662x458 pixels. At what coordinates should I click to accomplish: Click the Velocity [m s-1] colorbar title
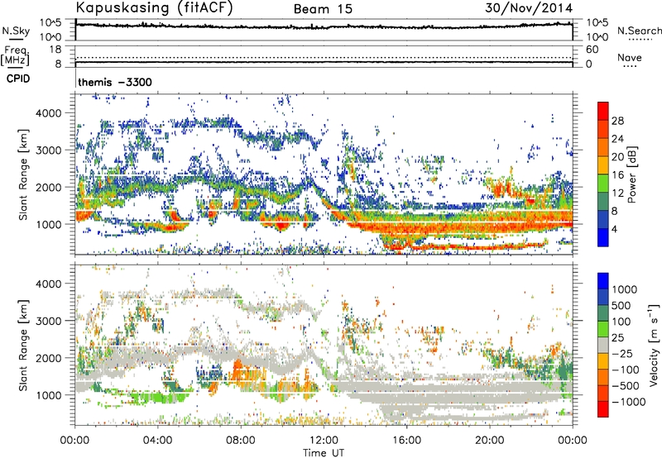click(x=655, y=345)
